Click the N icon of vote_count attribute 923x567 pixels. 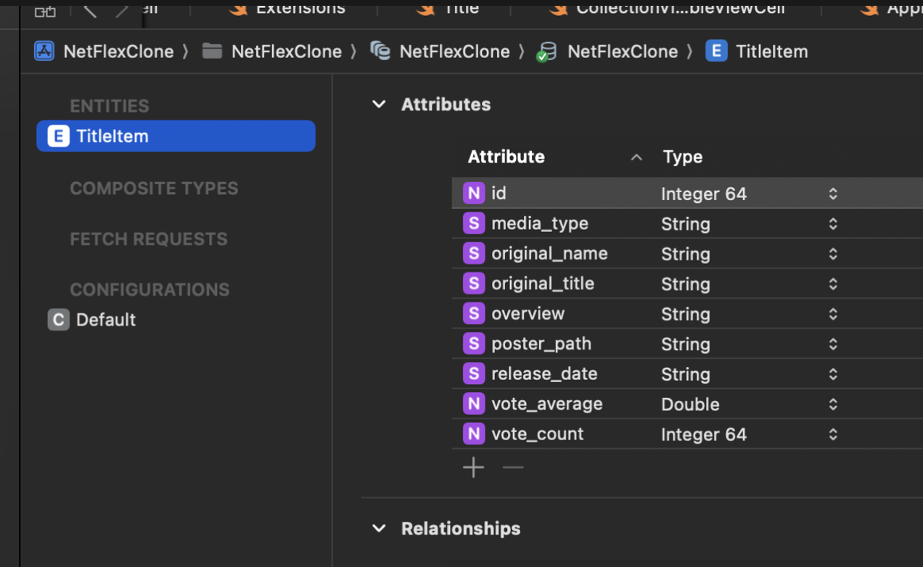(474, 434)
